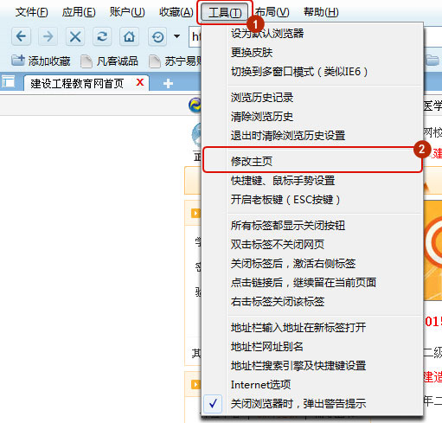Image resolution: width=442 pixels, height=423 pixels.
Task: Click the back navigation arrow
Action: [x=21, y=36]
